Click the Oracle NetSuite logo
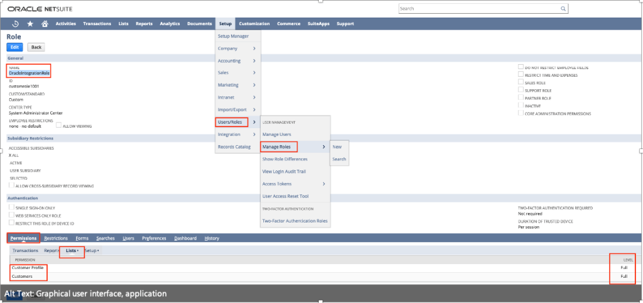This screenshot has height=303, width=643. (x=38, y=9)
